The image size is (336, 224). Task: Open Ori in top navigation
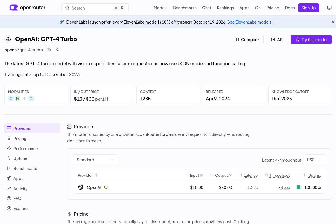coord(258,8)
